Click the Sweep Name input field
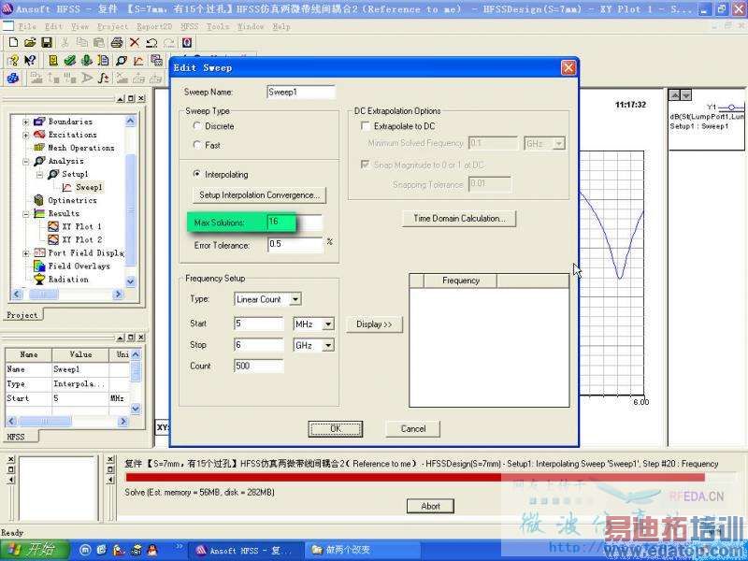The height and width of the screenshot is (561, 748). tap(300, 92)
